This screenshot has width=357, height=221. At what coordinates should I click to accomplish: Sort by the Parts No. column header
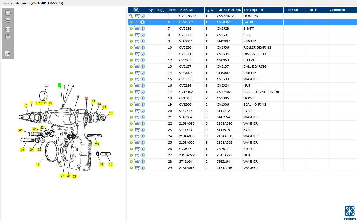(x=187, y=10)
